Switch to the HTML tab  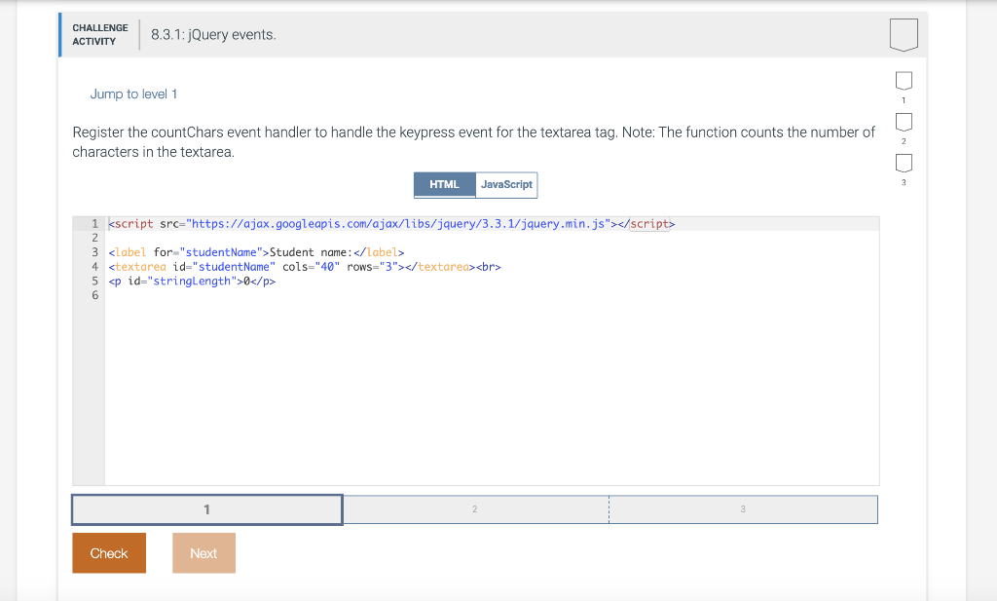point(444,184)
